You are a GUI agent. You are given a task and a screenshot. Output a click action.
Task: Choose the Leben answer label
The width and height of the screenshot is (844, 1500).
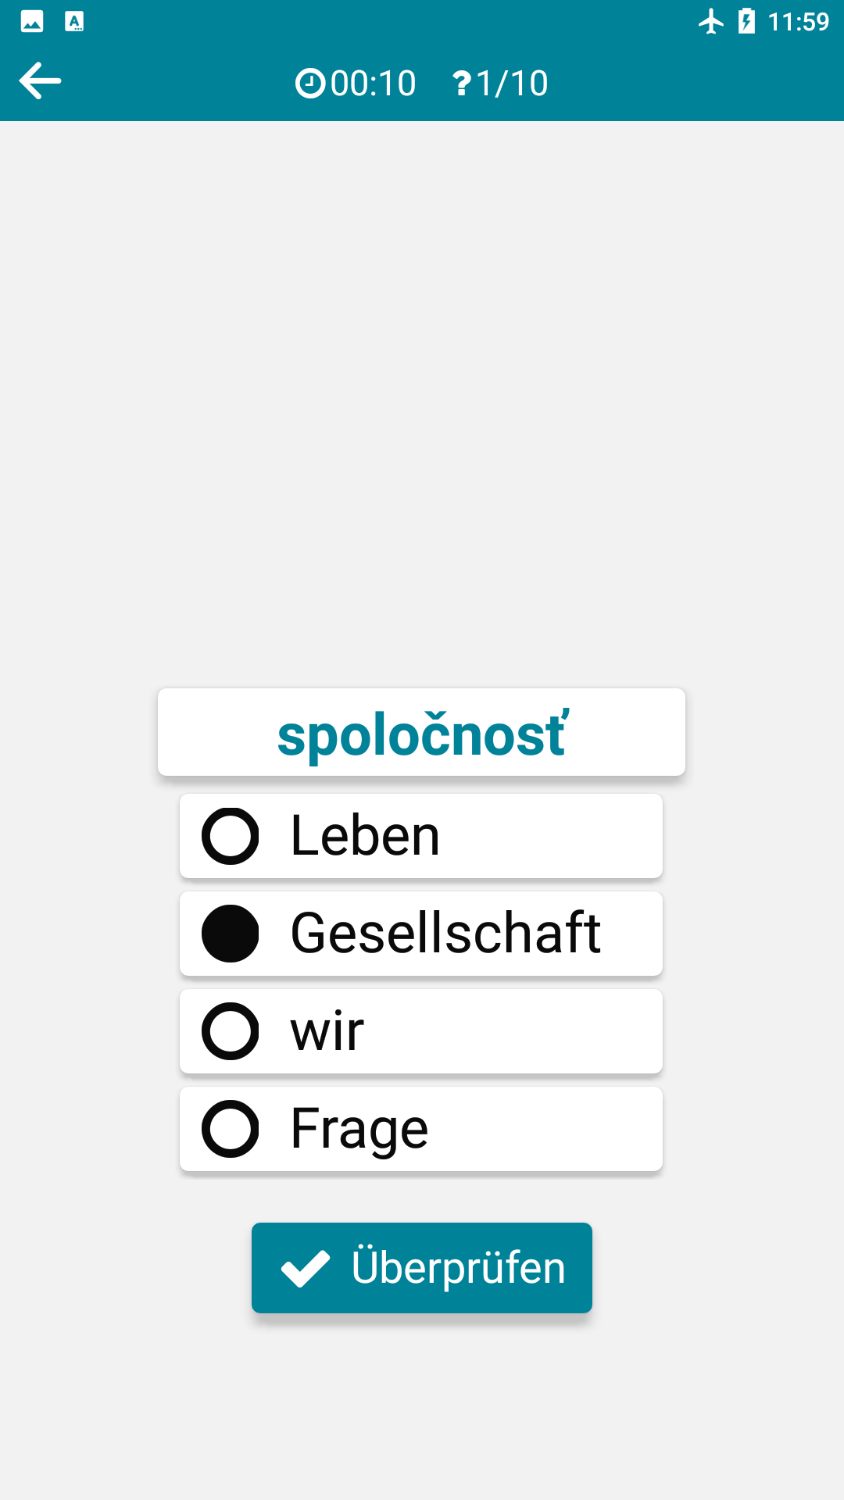(365, 836)
